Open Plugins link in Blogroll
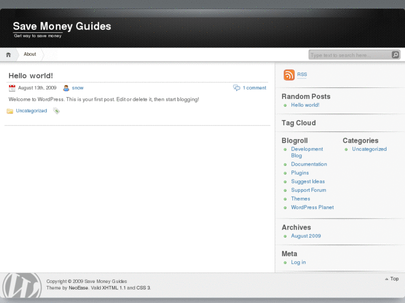 pos(300,173)
